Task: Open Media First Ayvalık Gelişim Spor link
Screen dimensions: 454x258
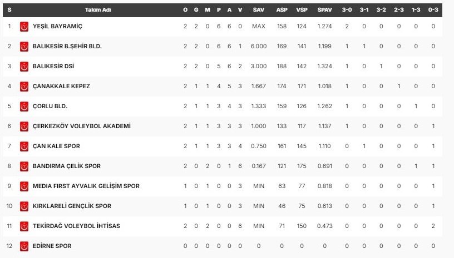Action: 86,186
